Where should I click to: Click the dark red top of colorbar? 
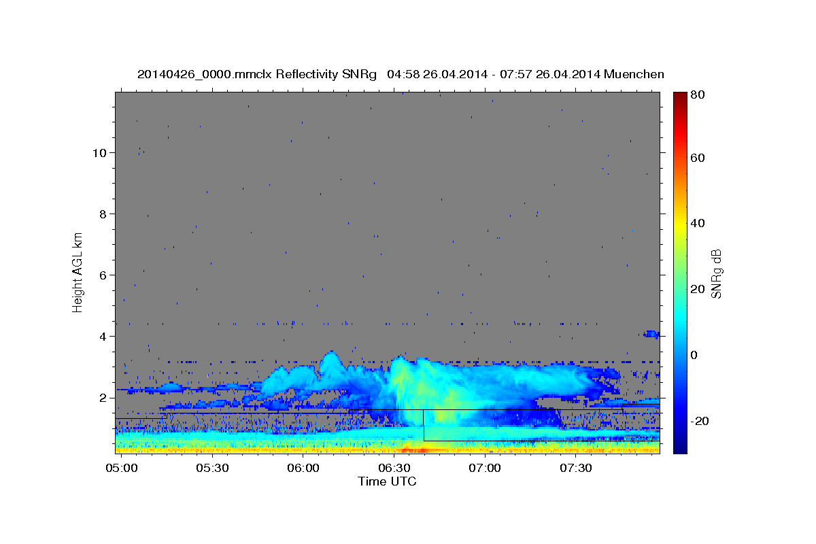[679, 97]
